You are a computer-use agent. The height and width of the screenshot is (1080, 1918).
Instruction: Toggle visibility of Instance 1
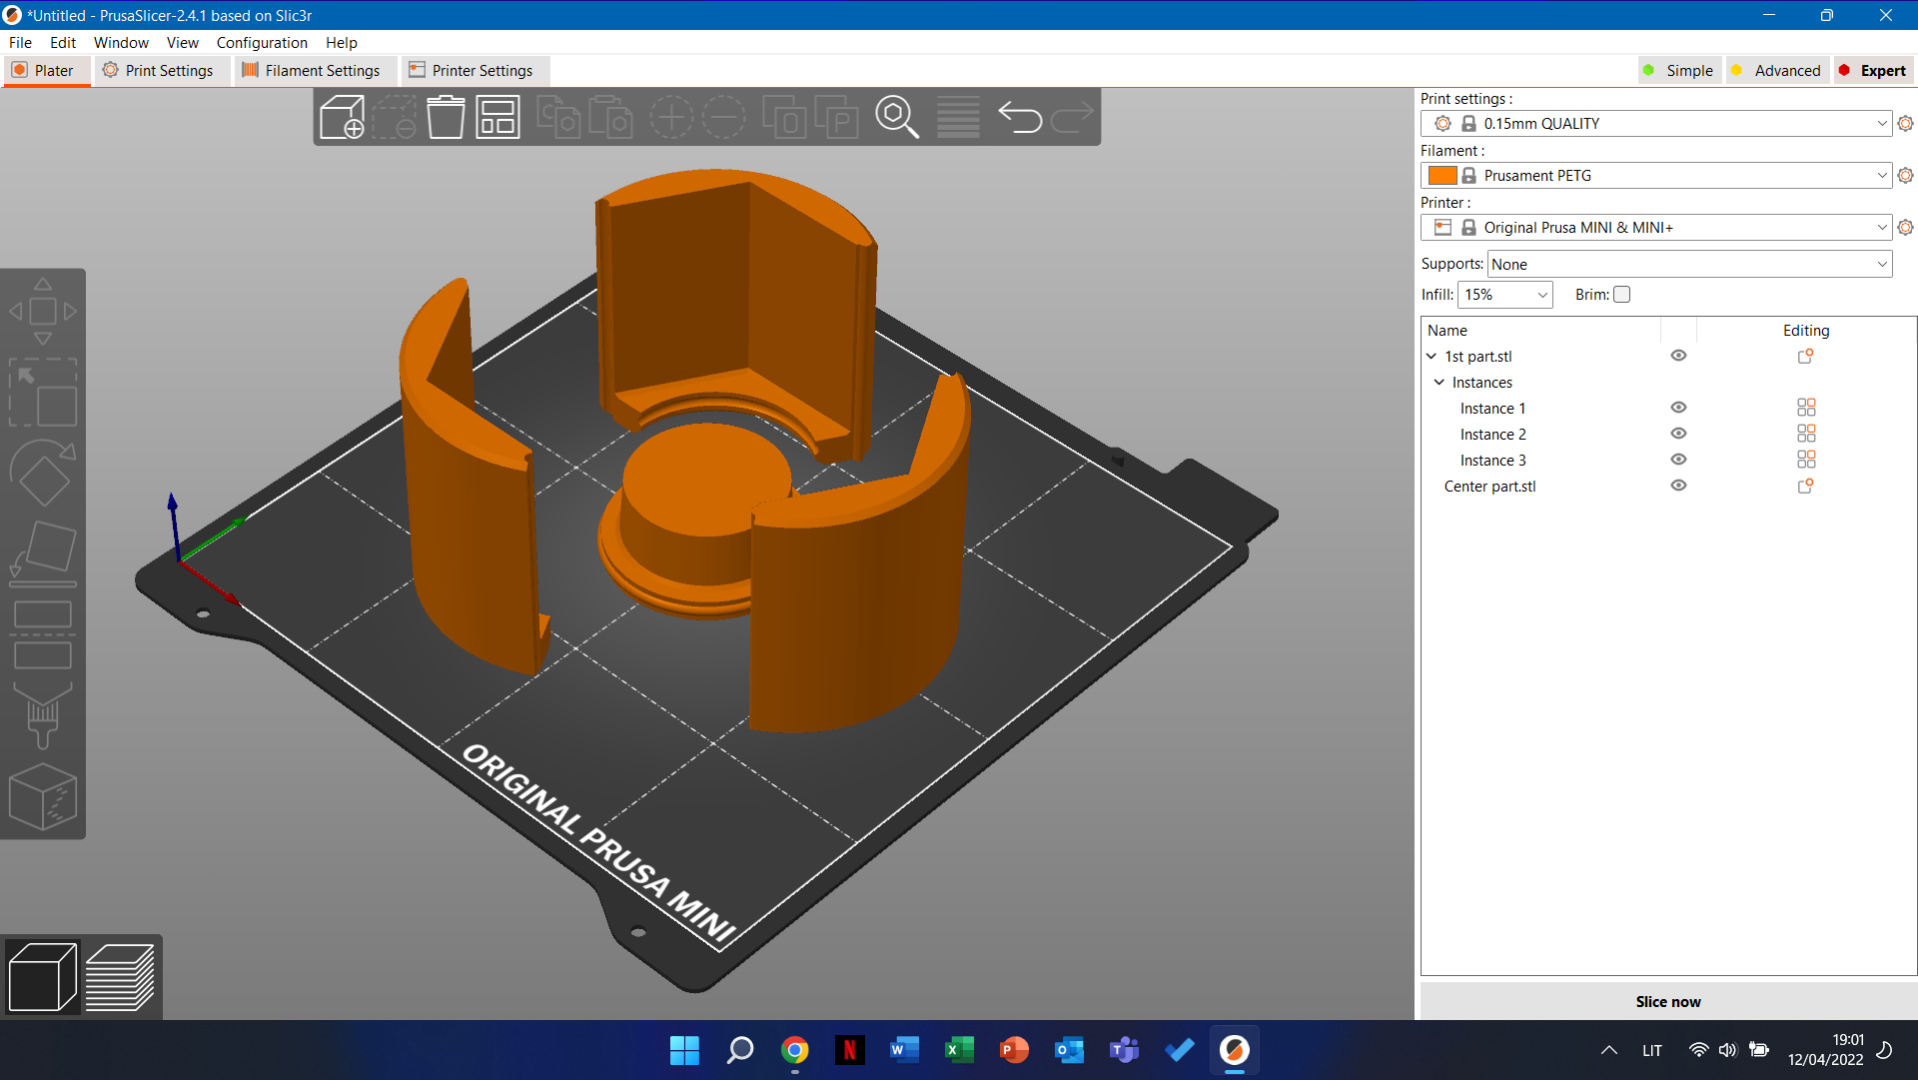[1678, 409]
